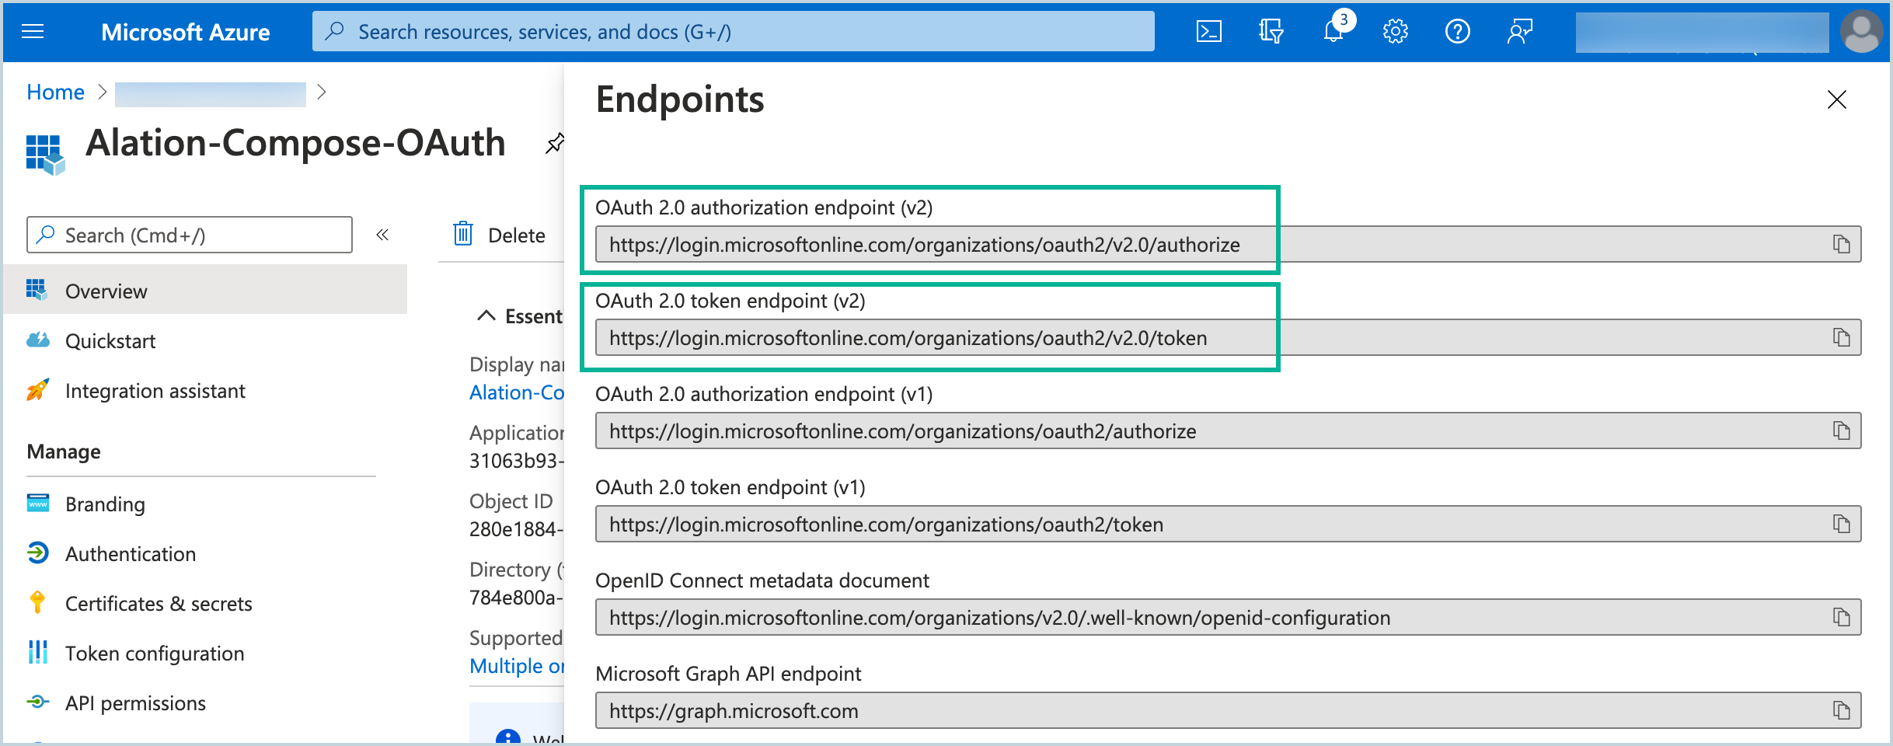
Task: Click the Delete trash icon
Action: (x=463, y=233)
